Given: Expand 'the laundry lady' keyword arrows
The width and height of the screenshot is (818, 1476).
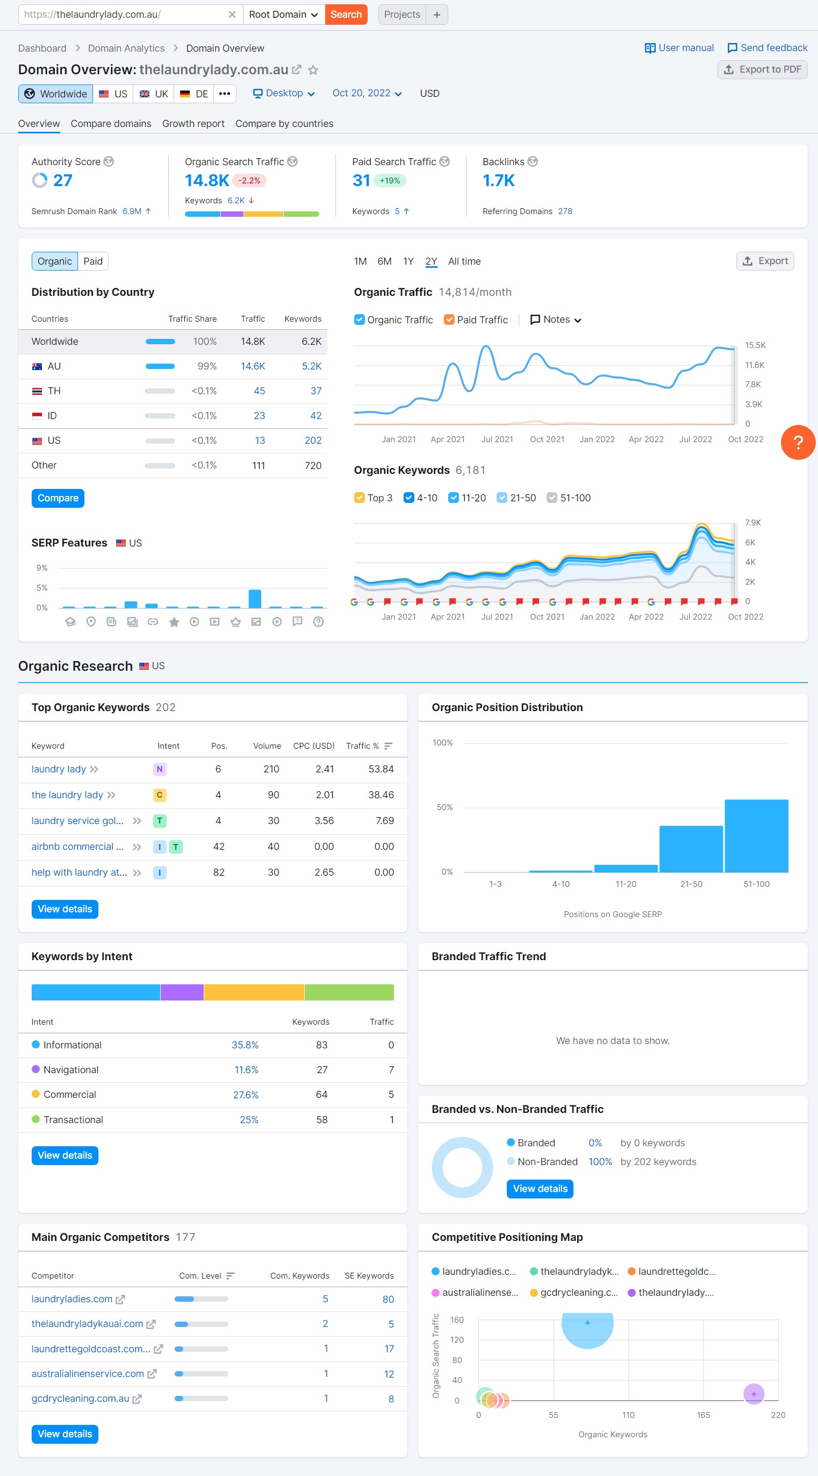Looking at the screenshot, I should pos(111,794).
